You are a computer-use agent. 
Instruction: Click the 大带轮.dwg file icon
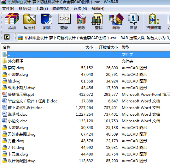point(5,127)
